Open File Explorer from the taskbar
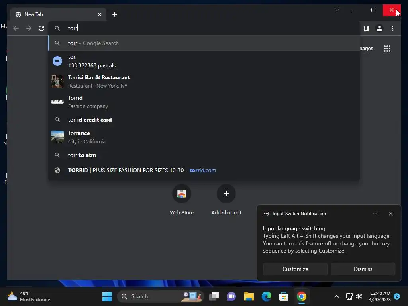This screenshot has height=306, width=408. point(249,296)
